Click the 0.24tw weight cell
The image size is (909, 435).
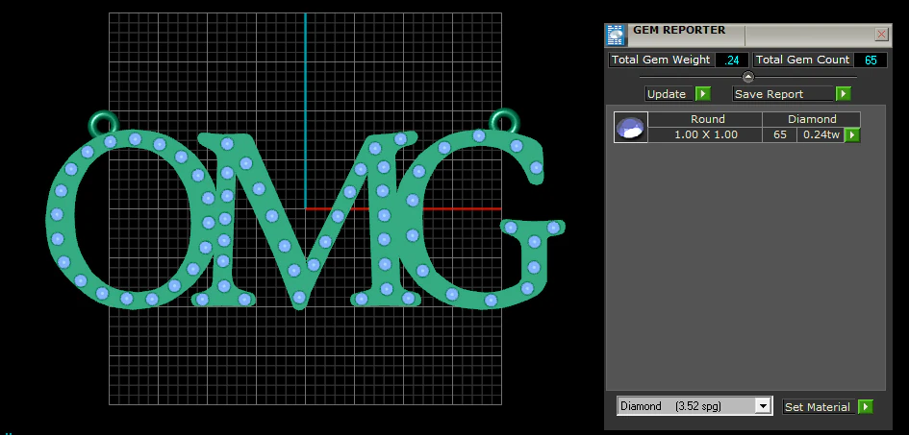(821, 134)
